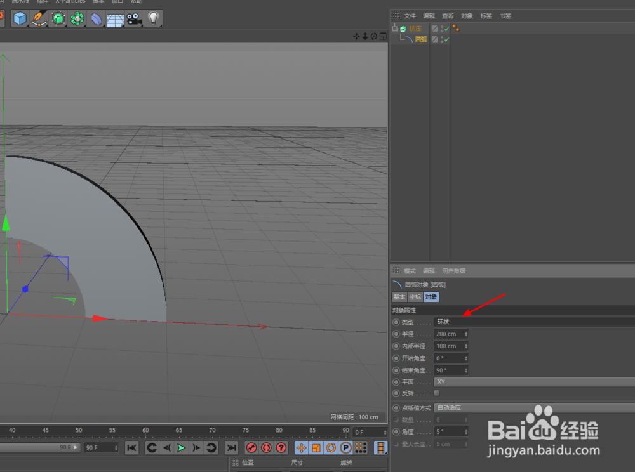Adjust the 结束角度 90° stepper arrows
The width and height of the screenshot is (635, 472).
[x=466, y=370]
